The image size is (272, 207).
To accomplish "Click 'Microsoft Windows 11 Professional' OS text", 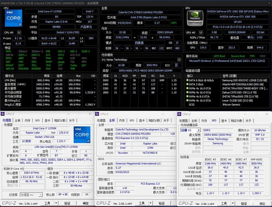I will coord(227,61).
